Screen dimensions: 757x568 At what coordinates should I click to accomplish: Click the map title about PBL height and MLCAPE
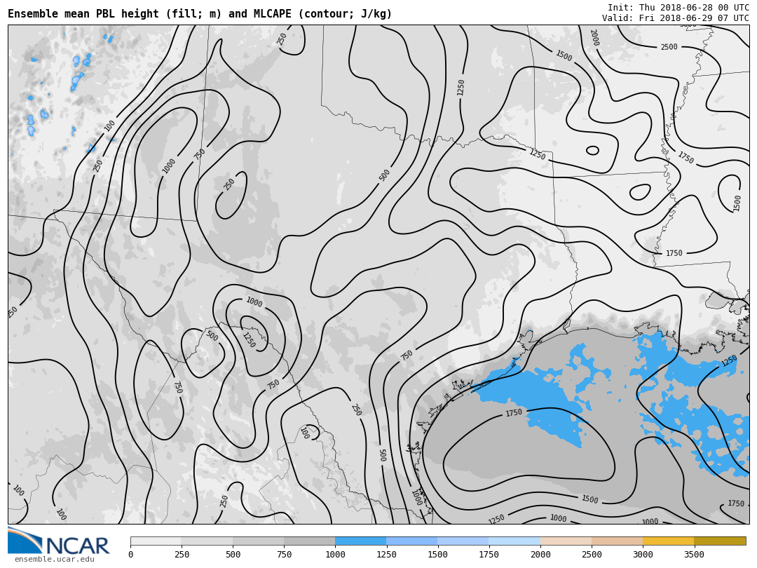pyautogui.click(x=200, y=14)
